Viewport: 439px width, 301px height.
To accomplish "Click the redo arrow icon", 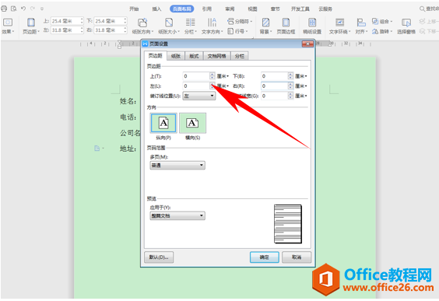I will tap(33, 9).
